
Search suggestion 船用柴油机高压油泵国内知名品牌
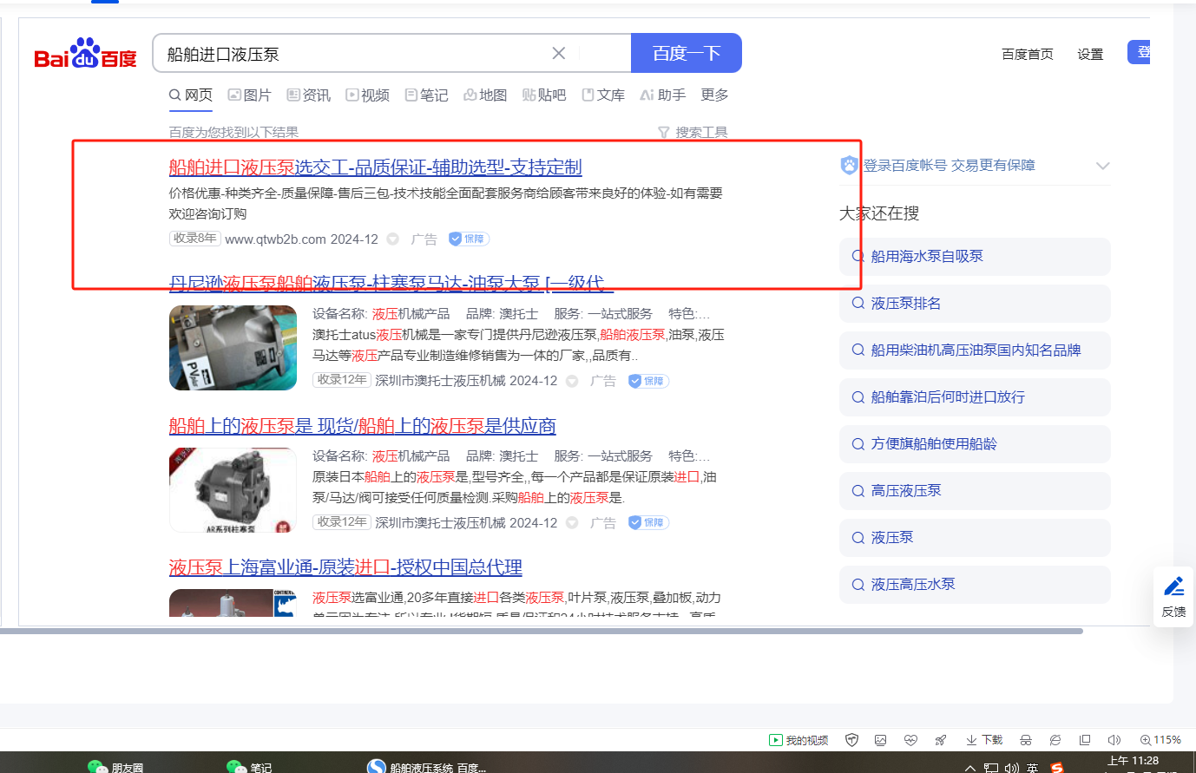click(975, 350)
